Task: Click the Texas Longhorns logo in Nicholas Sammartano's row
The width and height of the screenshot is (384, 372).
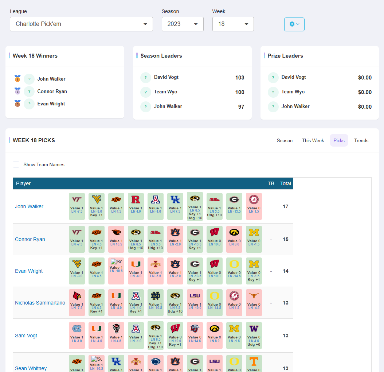Action: (x=254, y=296)
